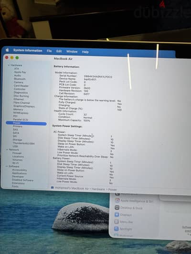Click mohamed's MacBook Air in the path bar
Screen dimensions: 191x254
coord(72,188)
